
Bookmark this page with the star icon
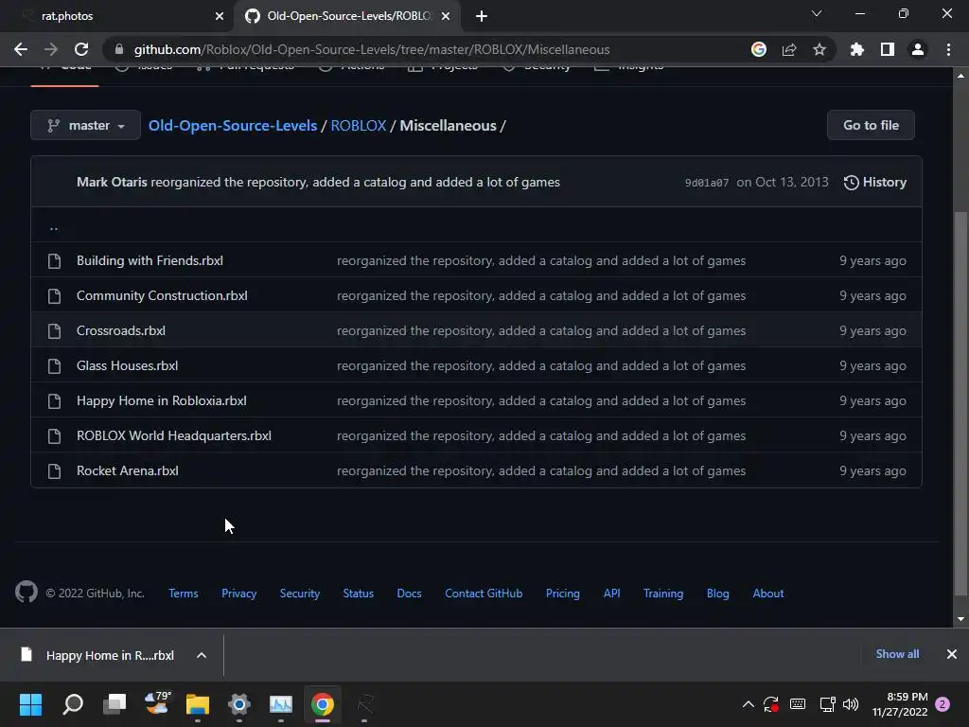click(x=819, y=49)
